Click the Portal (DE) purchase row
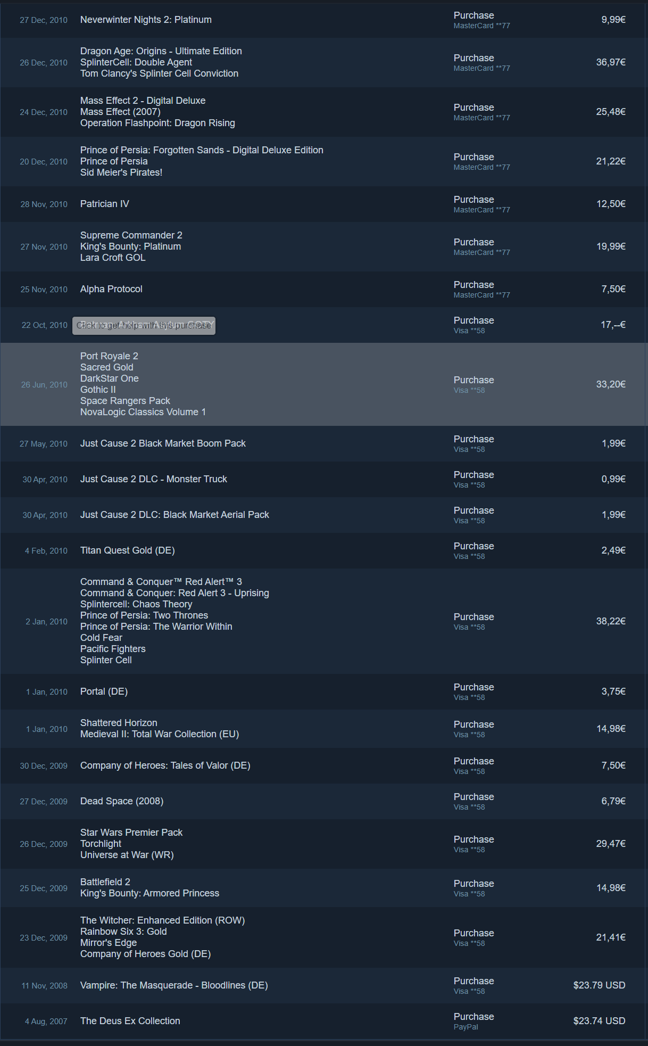The width and height of the screenshot is (648, 1046). tap(323, 691)
